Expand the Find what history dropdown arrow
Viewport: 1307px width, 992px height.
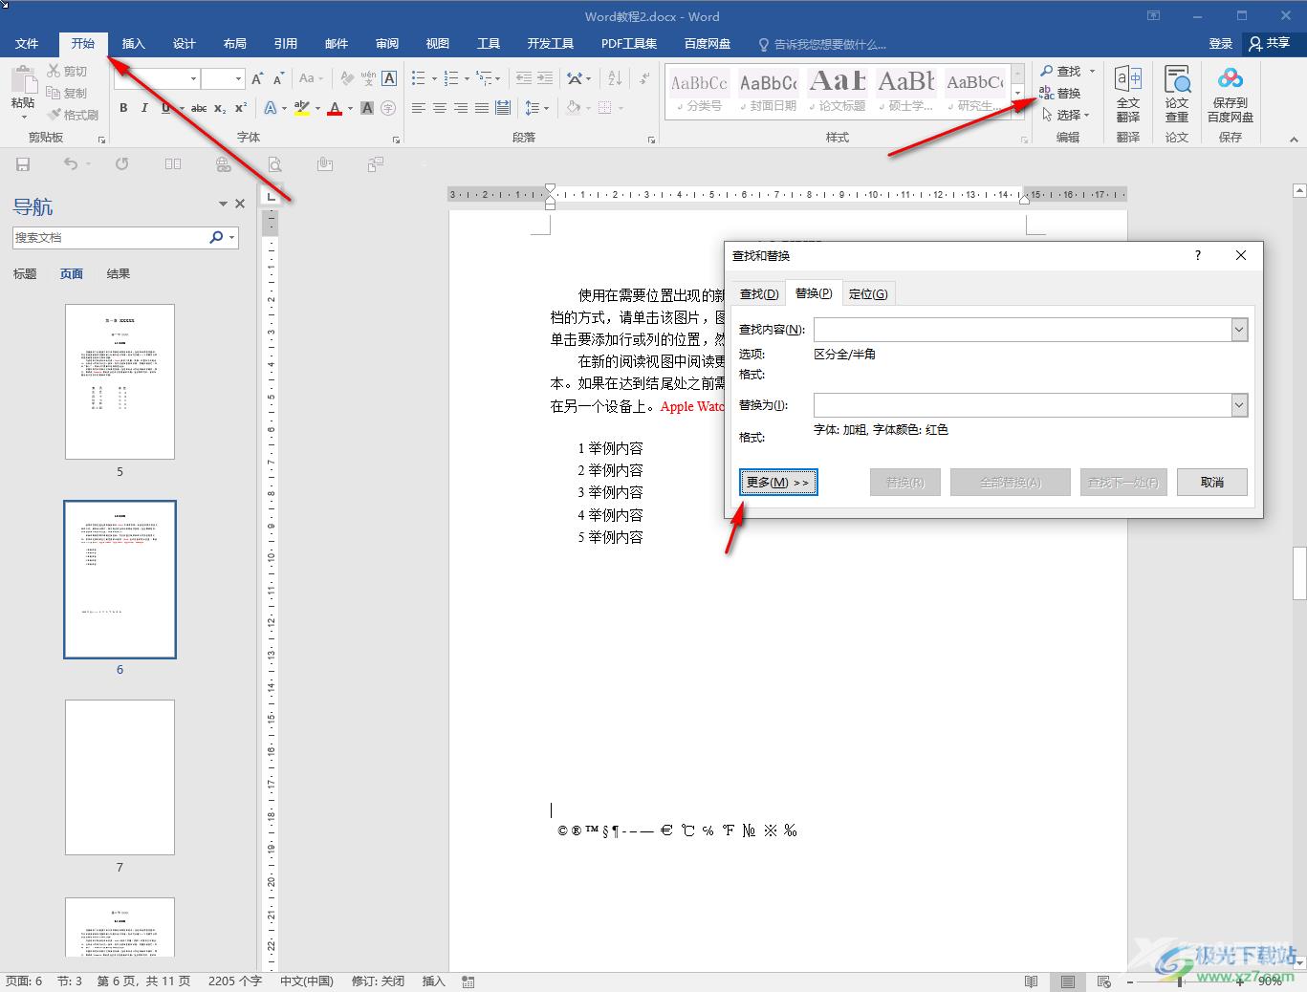pos(1239,330)
